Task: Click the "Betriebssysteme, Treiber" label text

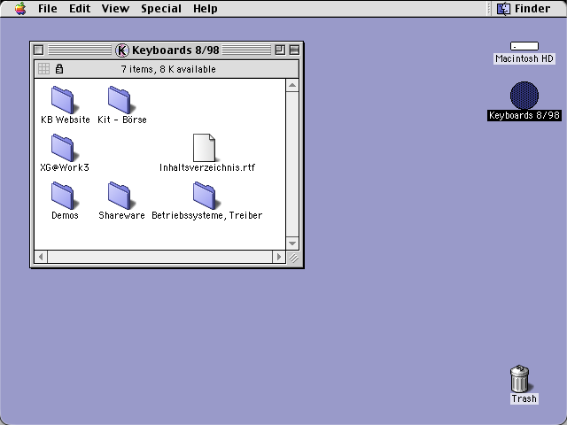Action: 206,215
